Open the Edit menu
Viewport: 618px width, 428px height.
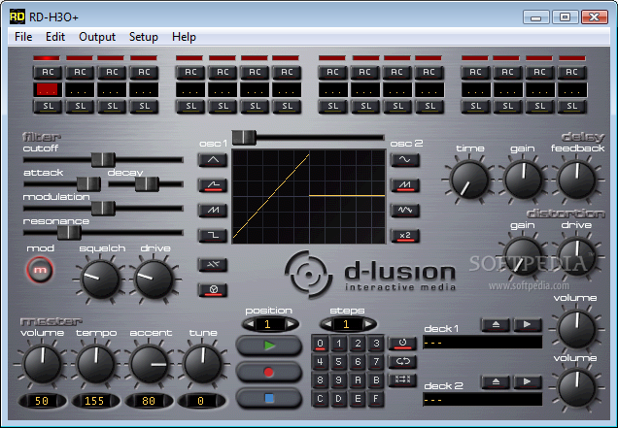(55, 37)
